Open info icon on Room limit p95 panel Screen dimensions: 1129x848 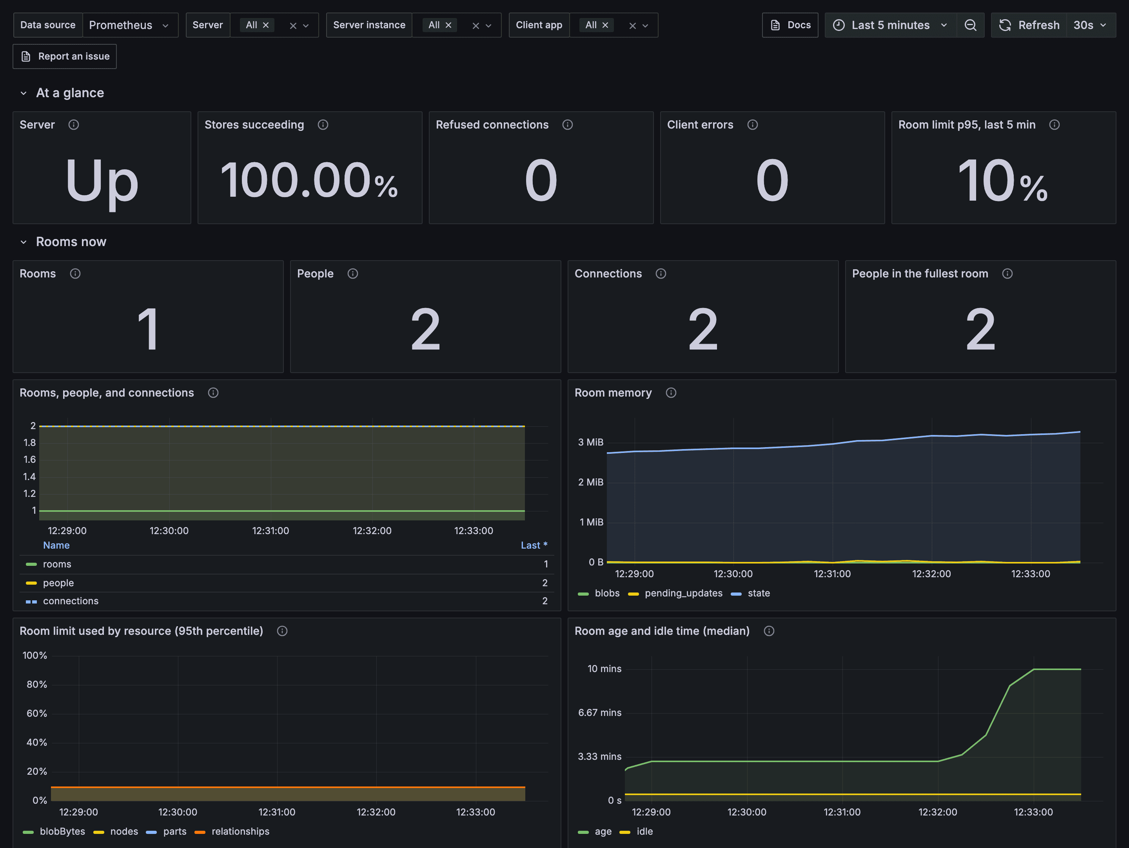(1055, 125)
